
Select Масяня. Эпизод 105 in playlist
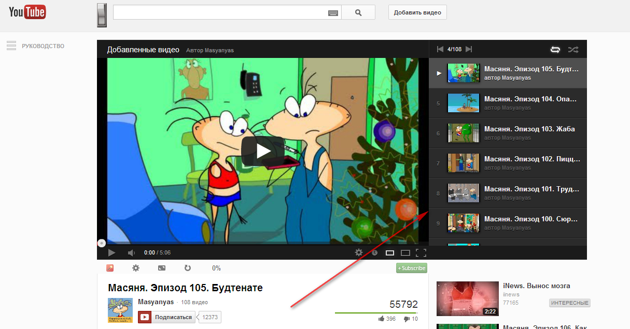click(x=508, y=73)
